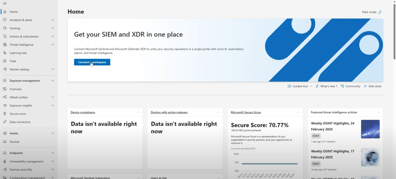
Task: Click the Secure score trophy icon
Action: click(4, 114)
